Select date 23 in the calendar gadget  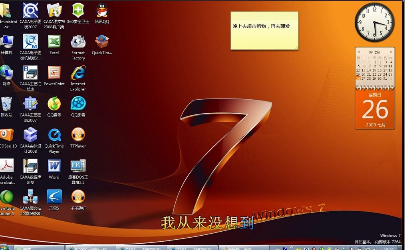[x=380, y=74]
